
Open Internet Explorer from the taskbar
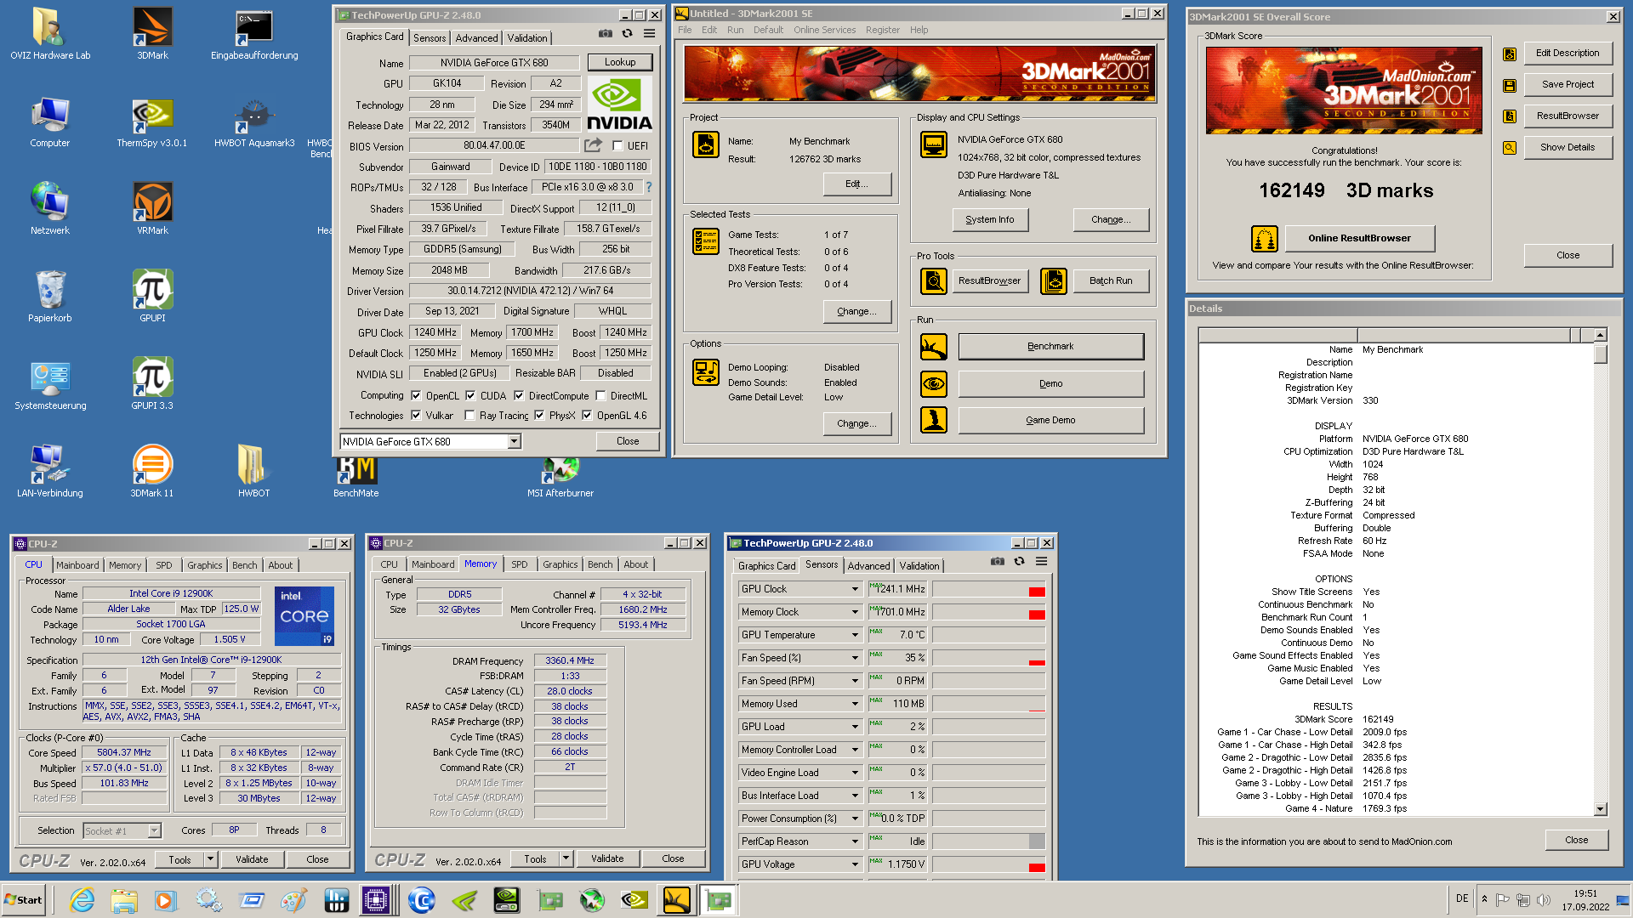[x=82, y=900]
